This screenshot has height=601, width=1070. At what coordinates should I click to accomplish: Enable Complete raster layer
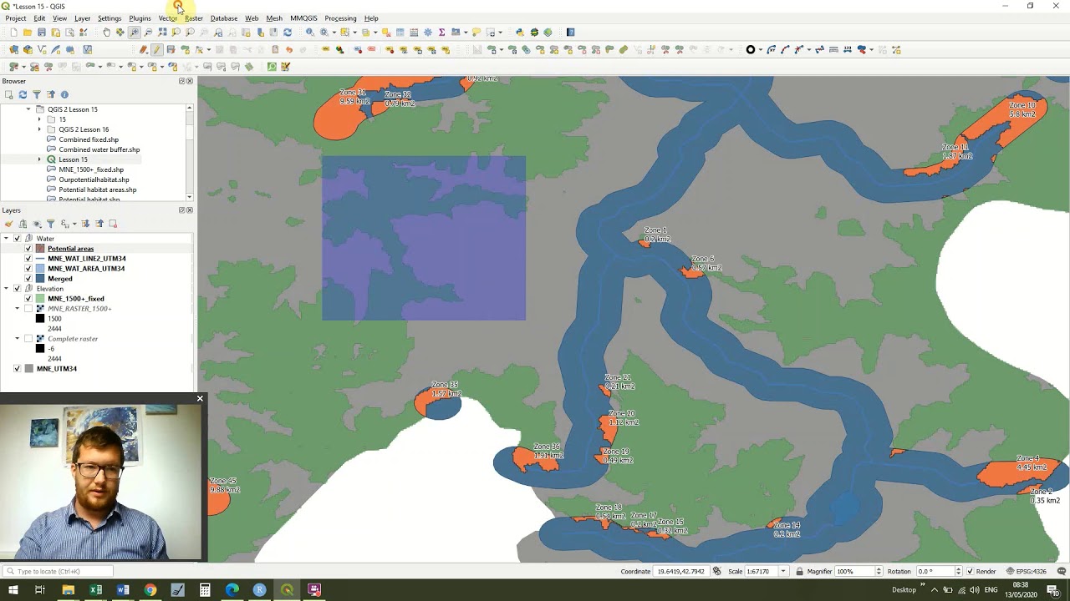click(28, 339)
